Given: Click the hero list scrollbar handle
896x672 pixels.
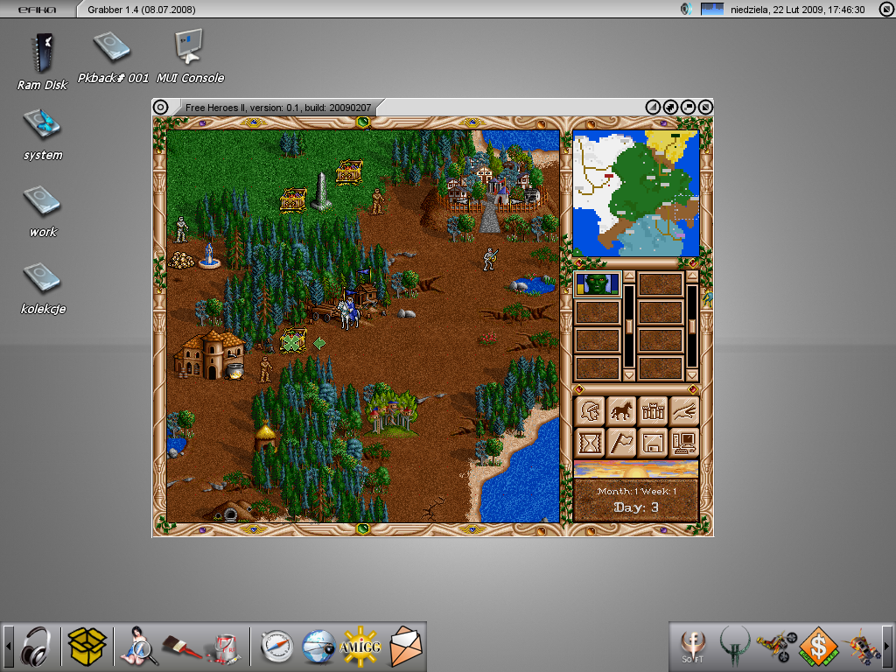Looking at the screenshot, I should point(628,325).
